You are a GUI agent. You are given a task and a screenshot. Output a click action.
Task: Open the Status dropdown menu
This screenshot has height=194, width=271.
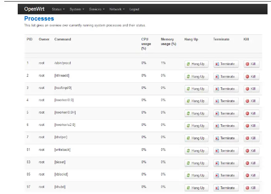click(x=58, y=9)
